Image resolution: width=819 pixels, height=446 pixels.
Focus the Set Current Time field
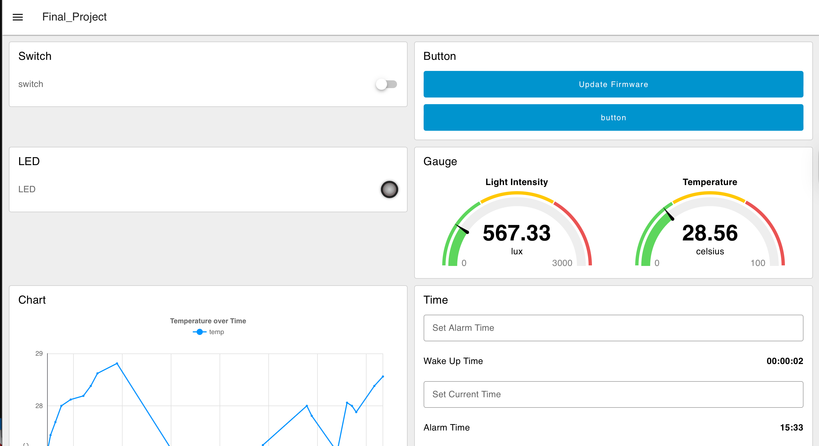(613, 394)
